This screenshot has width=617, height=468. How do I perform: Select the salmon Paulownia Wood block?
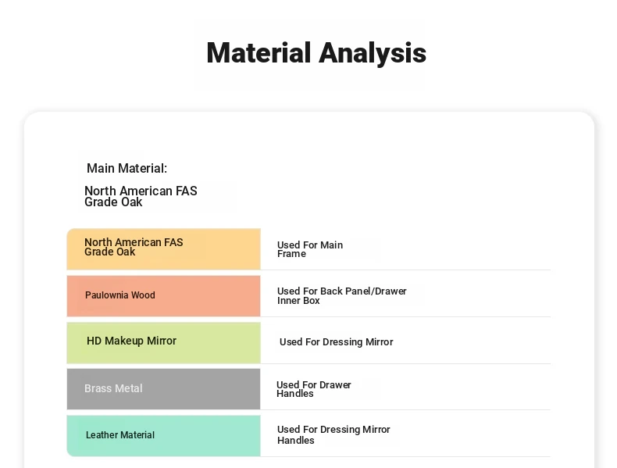[164, 296]
